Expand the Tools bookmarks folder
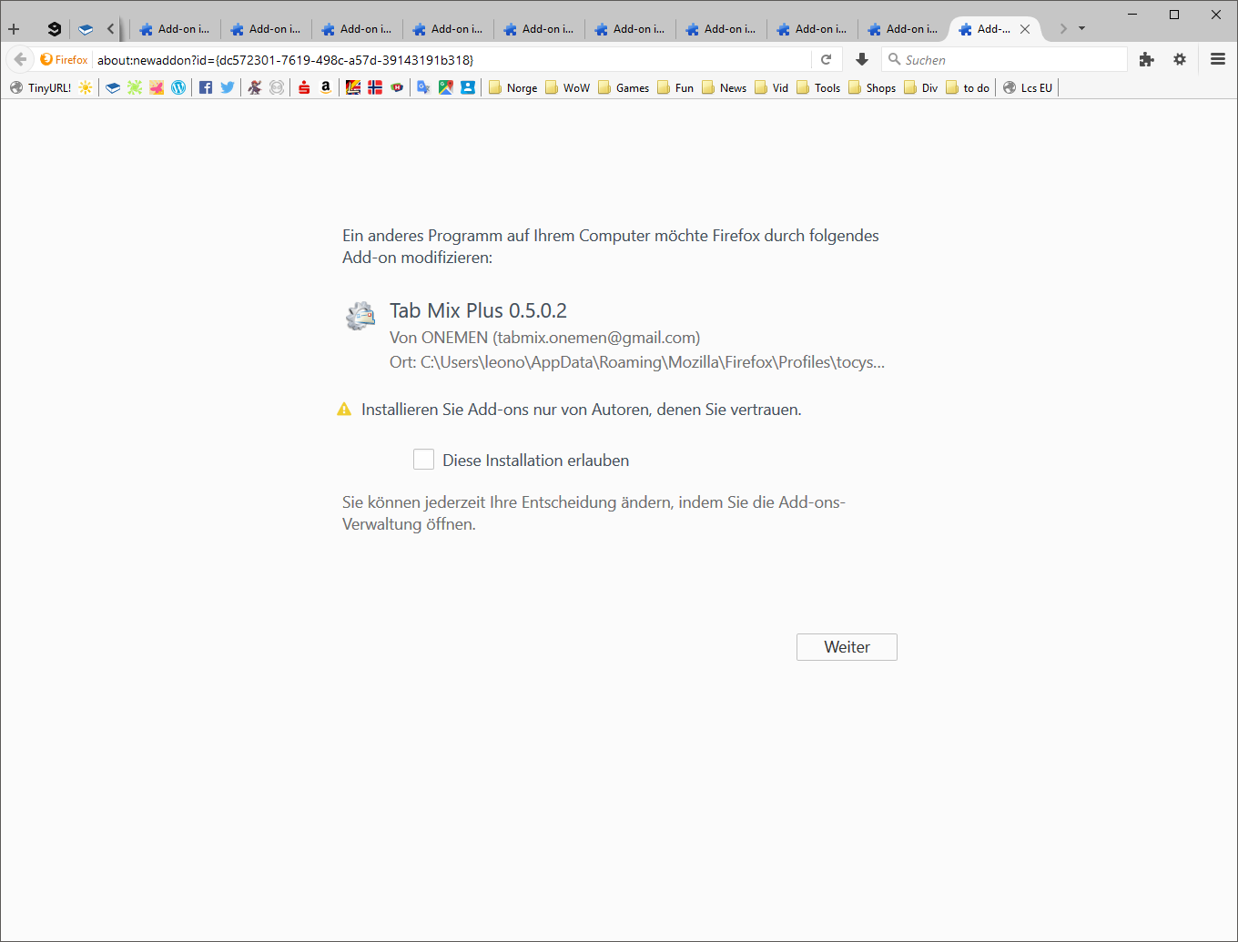The height and width of the screenshot is (942, 1238). pos(818,88)
